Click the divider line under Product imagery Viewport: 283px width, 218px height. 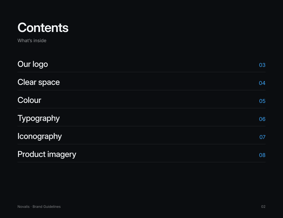point(142,162)
